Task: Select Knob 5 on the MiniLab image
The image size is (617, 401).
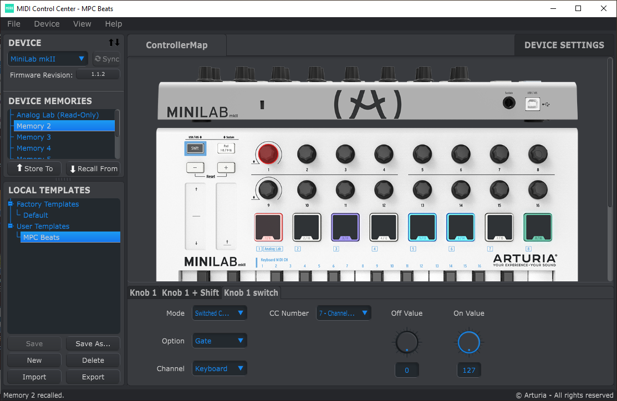Action: (x=422, y=154)
